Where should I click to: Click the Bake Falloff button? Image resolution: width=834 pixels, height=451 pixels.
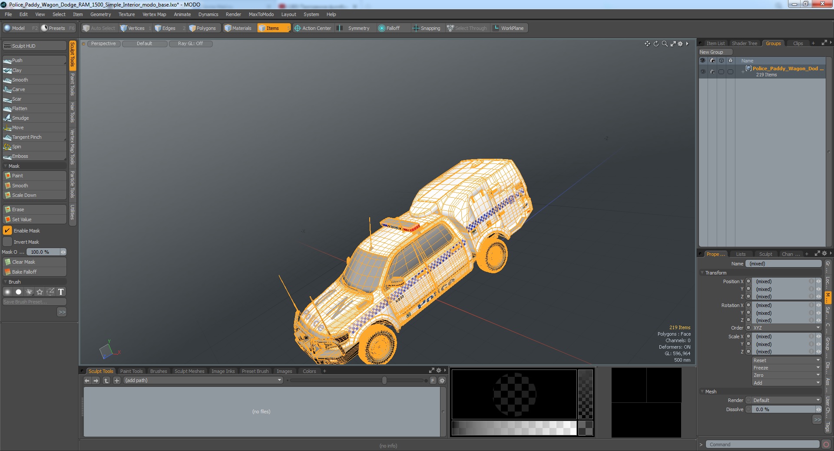pyautogui.click(x=34, y=272)
